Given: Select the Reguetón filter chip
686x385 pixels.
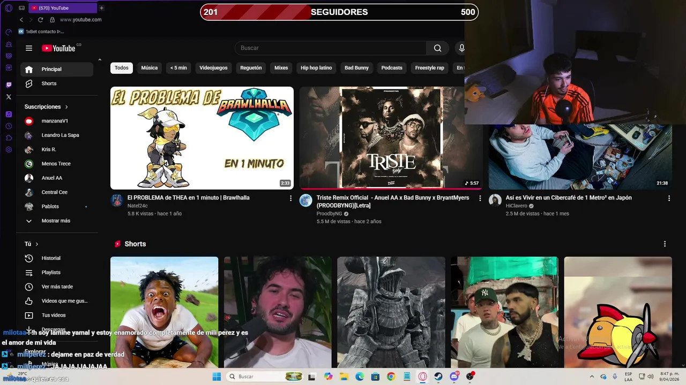Looking at the screenshot, I should coord(251,68).
